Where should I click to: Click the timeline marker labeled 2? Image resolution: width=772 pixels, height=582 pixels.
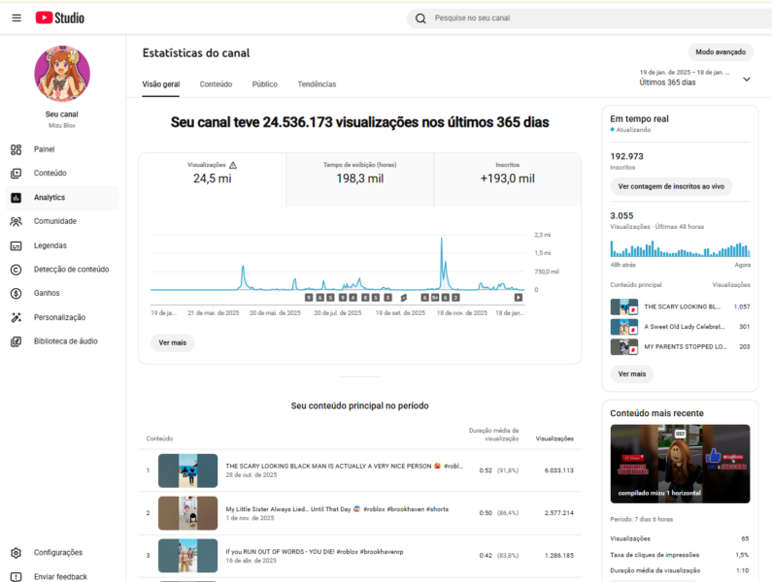[x=455, y=298]
